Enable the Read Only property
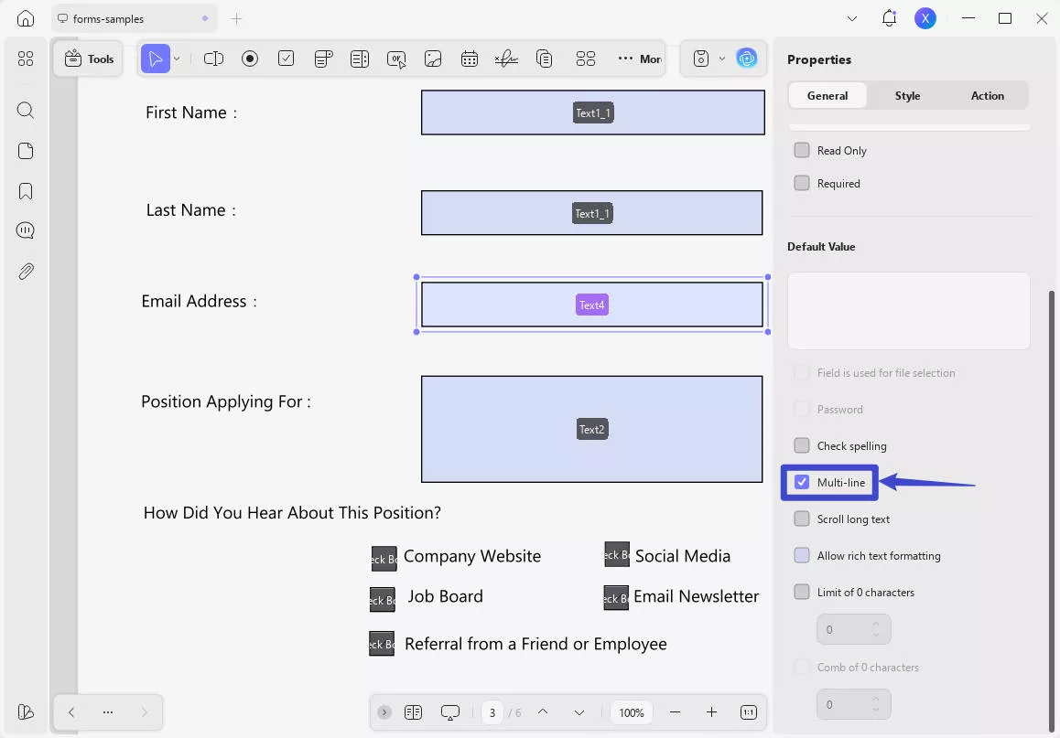 click(803, 150)
